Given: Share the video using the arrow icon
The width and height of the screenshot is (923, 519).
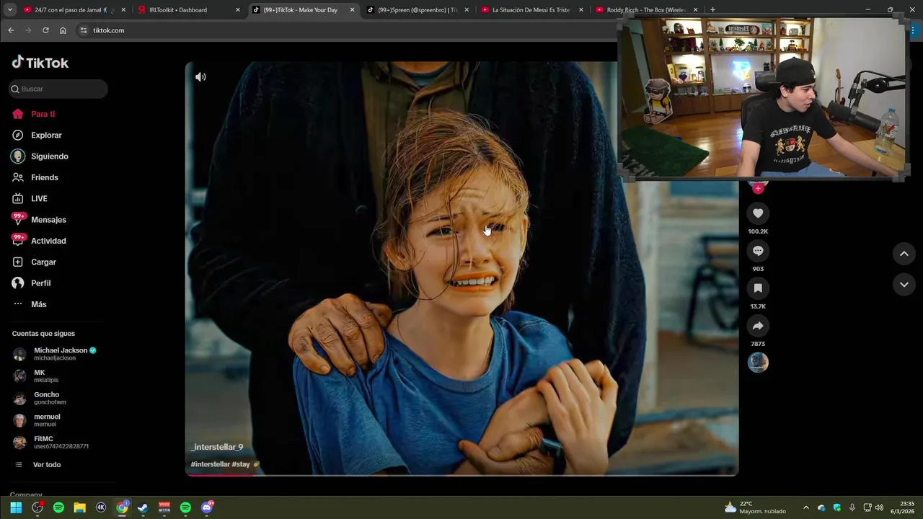Looking at the screenshot, I should pyautogui.click(x=758, y=326).
